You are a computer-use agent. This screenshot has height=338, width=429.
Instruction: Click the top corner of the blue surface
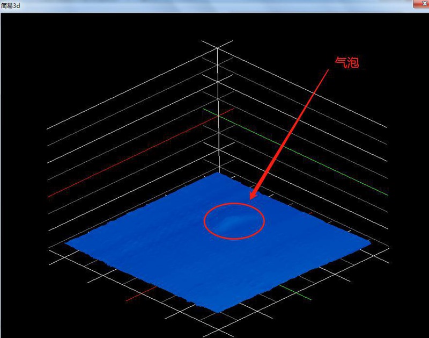pyautogui.click(x=218, y=174)
